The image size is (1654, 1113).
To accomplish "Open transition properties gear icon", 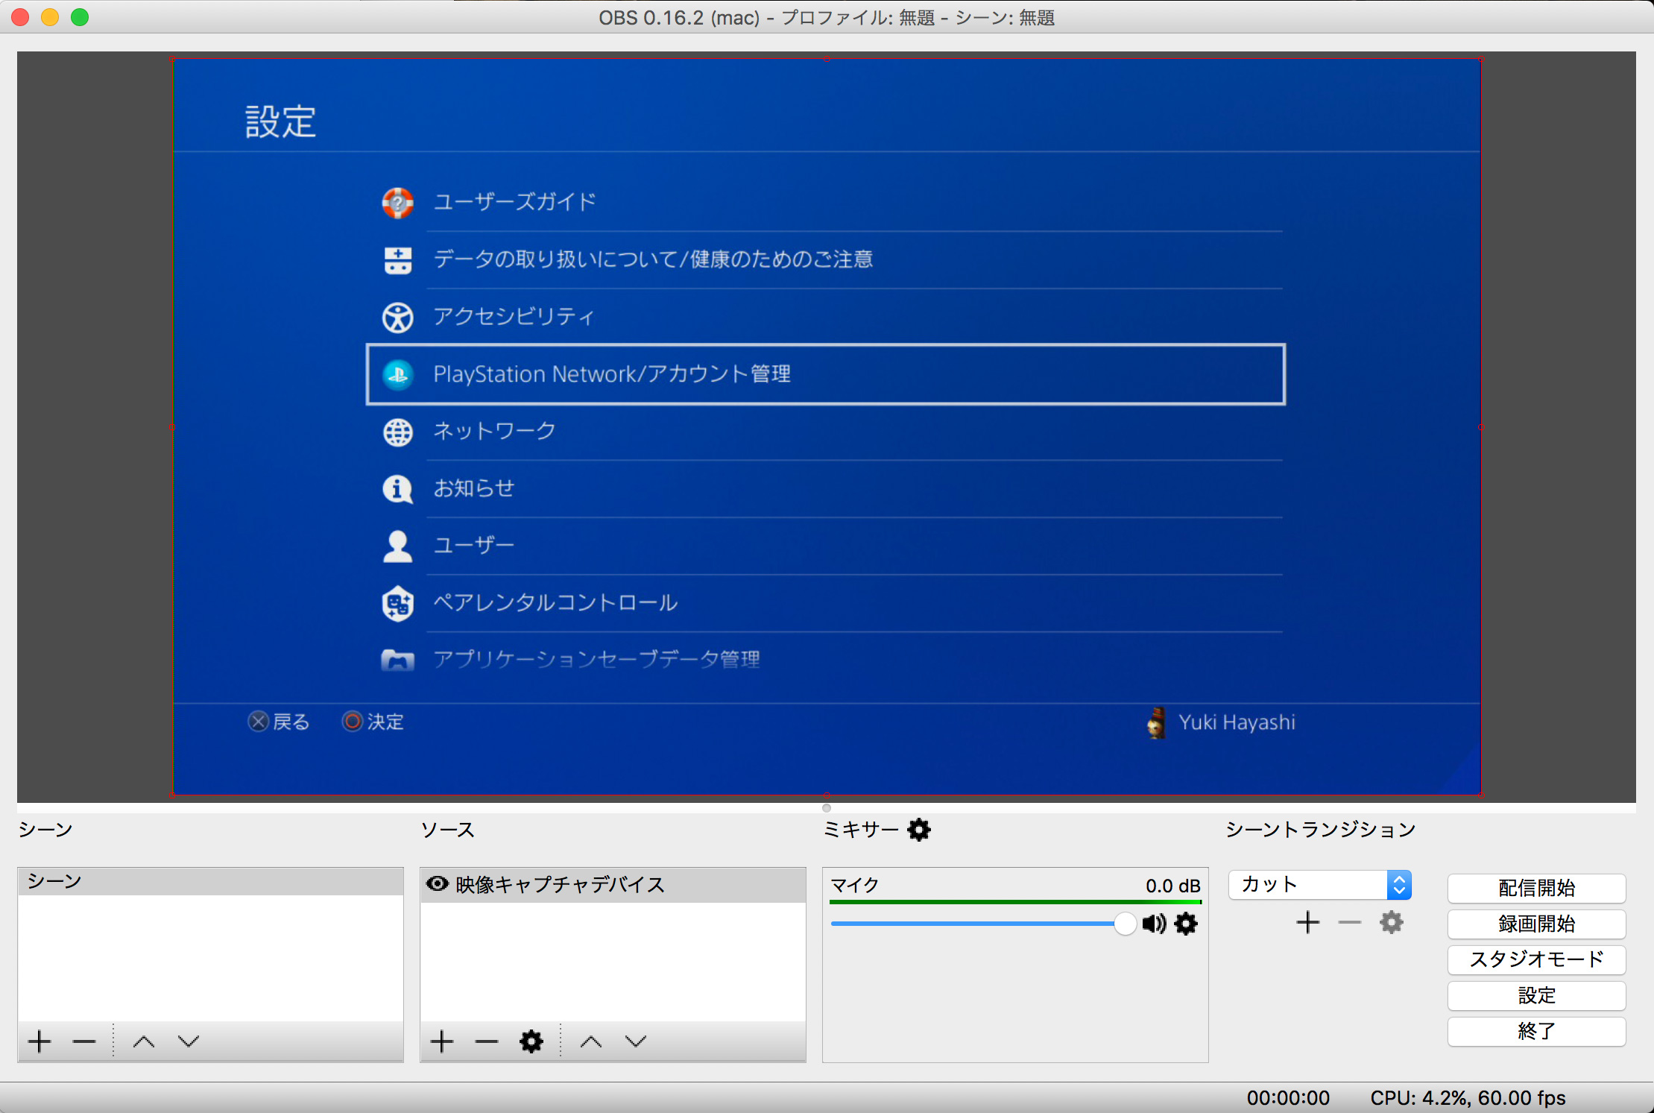I will tap(1392, 923).
